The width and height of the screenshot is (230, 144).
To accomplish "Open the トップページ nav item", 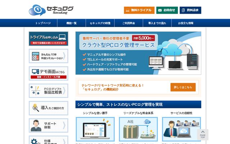I will [x=43, y=23].
